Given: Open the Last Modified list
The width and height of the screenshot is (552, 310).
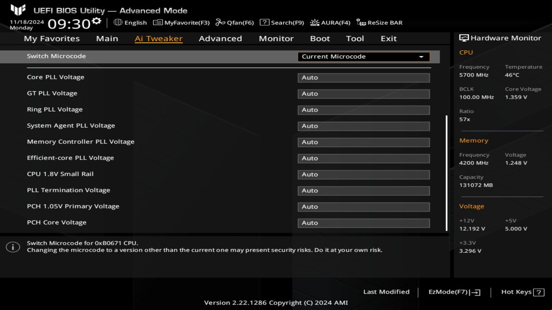Looking at the screenshot, I should coord(386,291).
